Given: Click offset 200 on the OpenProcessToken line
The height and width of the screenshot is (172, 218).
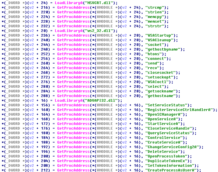Looking at the screenshot, I should click(x=44, y=156).
